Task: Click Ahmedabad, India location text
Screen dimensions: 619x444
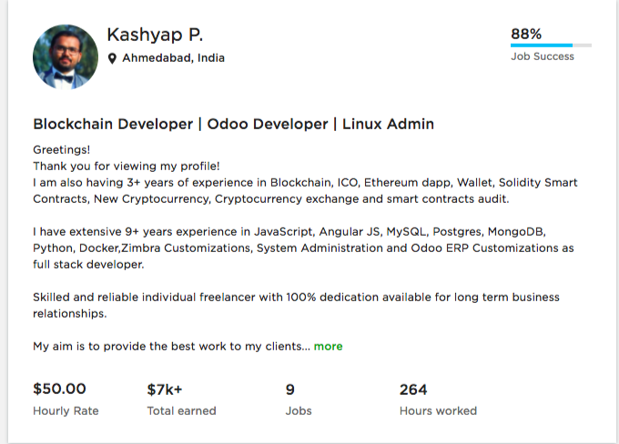Action: pyautogui.click(x=173, y=58)
